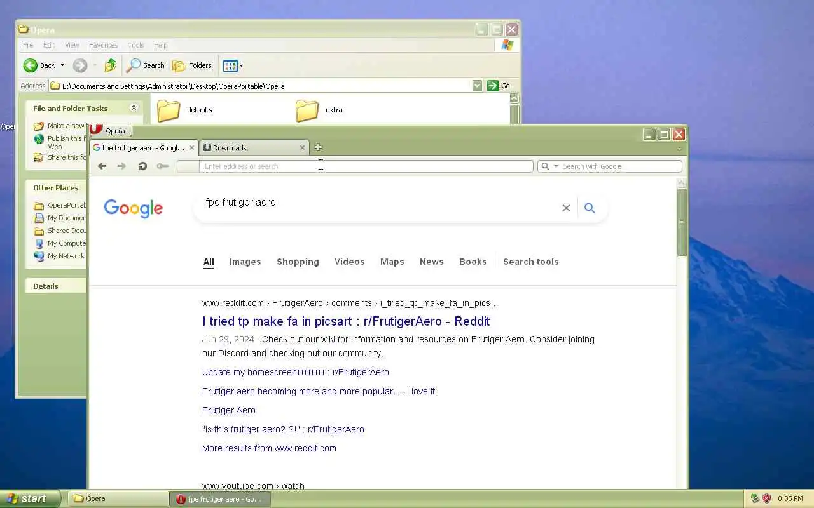Open 'is this frutiger aero?!?!' link

tap(283, 429)
